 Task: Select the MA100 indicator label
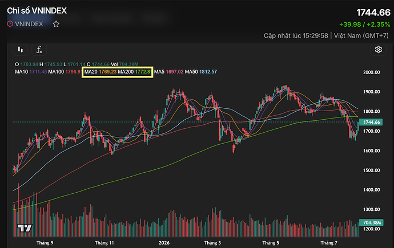coord(56,72)
